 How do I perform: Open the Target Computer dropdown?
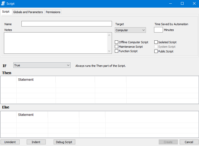[x=130, y=30]
